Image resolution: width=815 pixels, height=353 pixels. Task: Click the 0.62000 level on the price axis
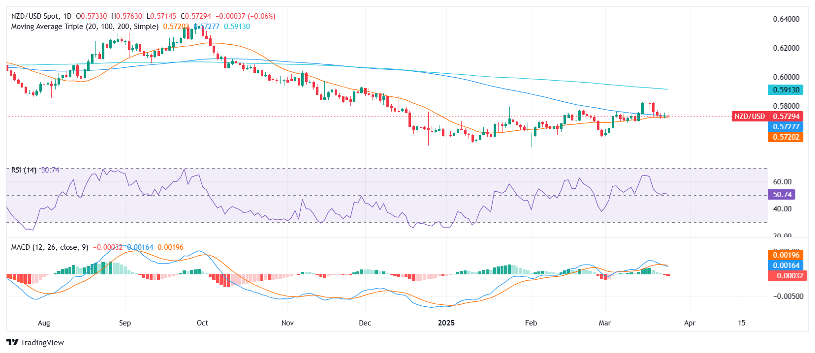click(x=786, y=48)
